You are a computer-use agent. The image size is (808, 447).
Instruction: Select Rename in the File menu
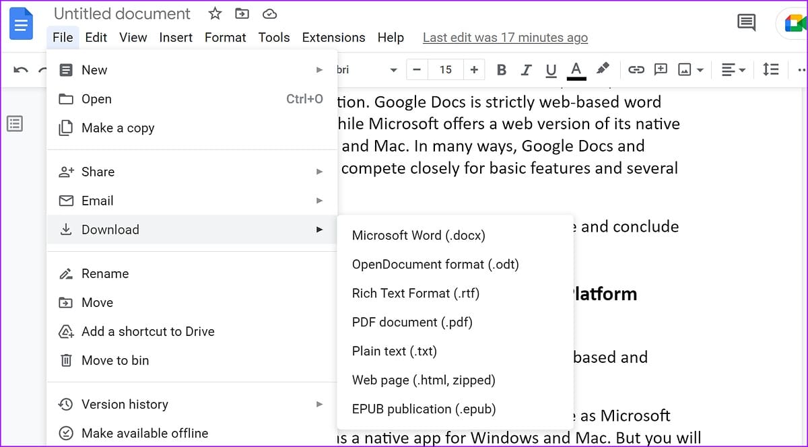tap(192, 273)
